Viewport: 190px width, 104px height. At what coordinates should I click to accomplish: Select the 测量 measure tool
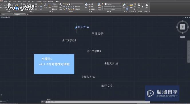(x=131, y=6)
